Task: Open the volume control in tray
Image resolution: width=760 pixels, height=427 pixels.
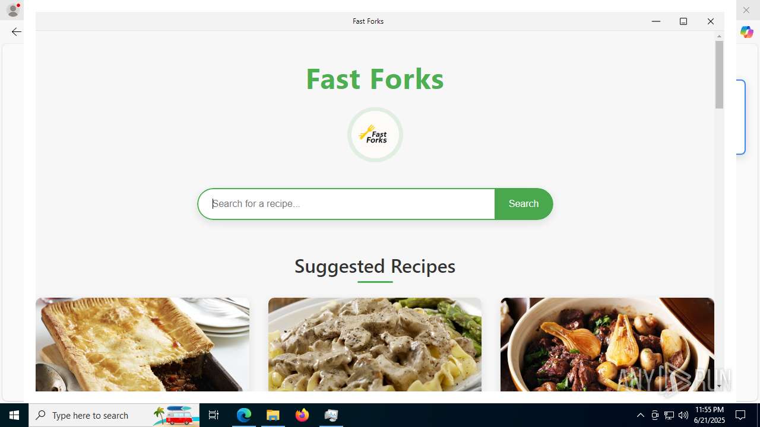Action: [x=683, y=415]
